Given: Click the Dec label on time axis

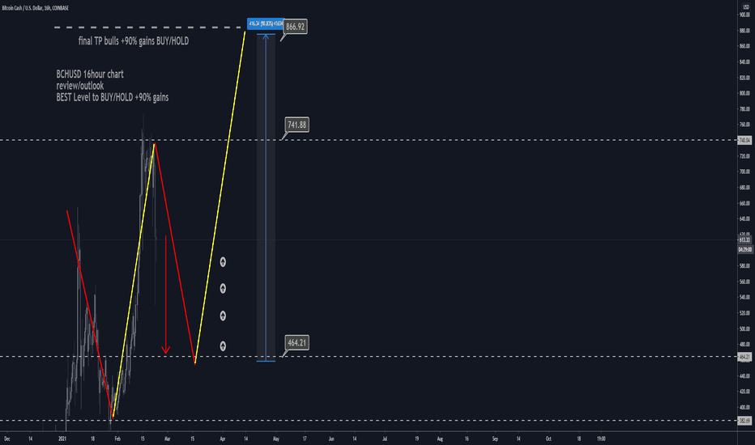Looking at the screenshot, I should (x=6, y=439).
